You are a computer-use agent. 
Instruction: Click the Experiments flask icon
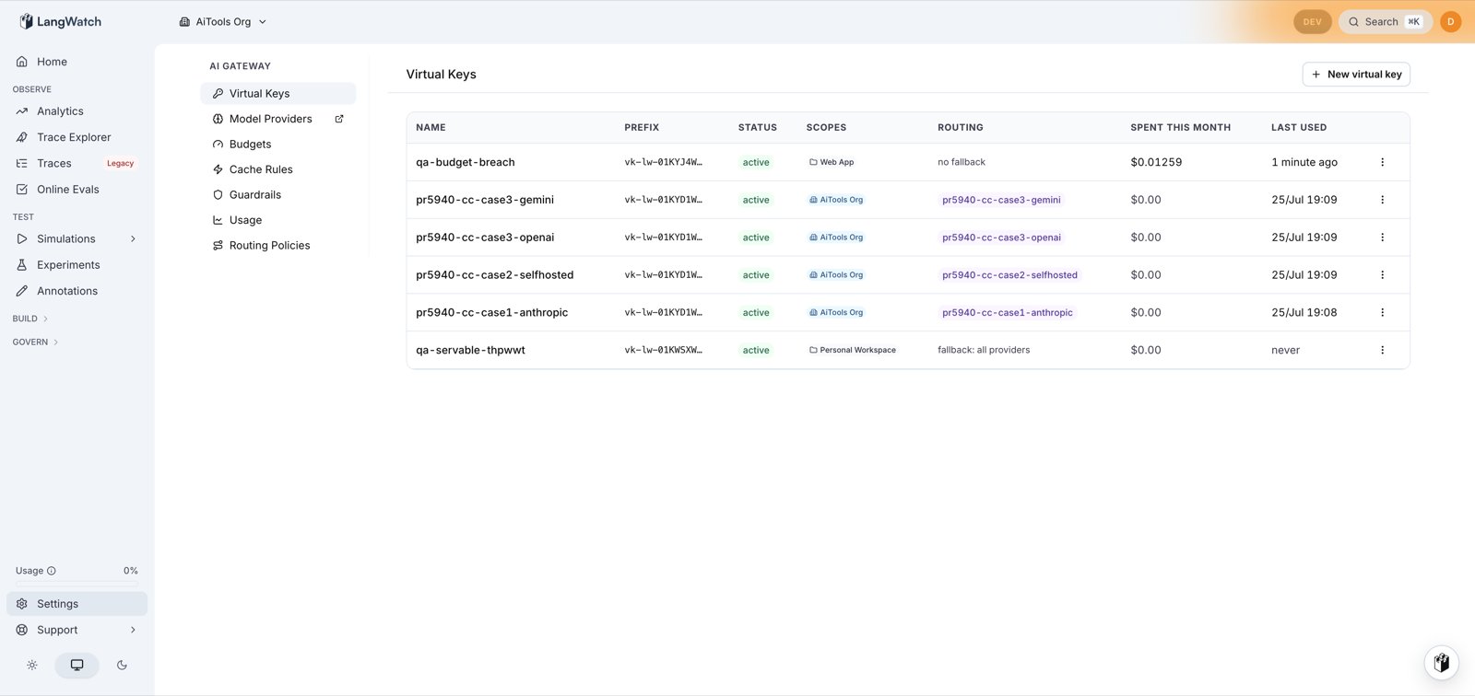tap(22, 265)
